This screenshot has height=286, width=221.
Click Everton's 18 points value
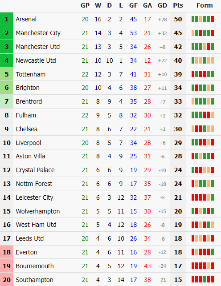click(178, 252)
